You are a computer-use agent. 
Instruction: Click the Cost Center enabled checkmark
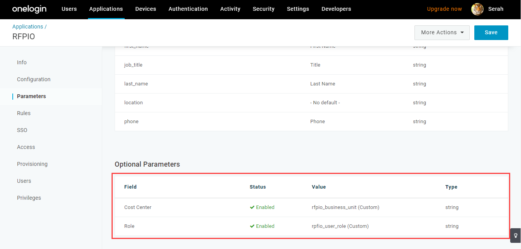tap(252, 207)
